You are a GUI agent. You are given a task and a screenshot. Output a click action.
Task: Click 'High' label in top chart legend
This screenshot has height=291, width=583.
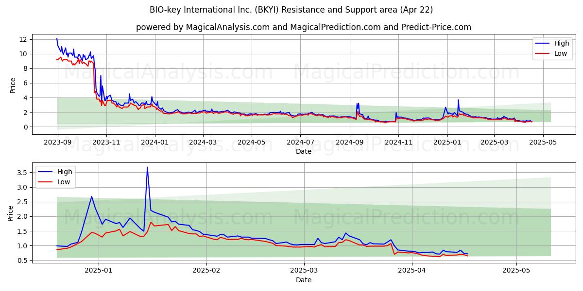pos(562,43)
